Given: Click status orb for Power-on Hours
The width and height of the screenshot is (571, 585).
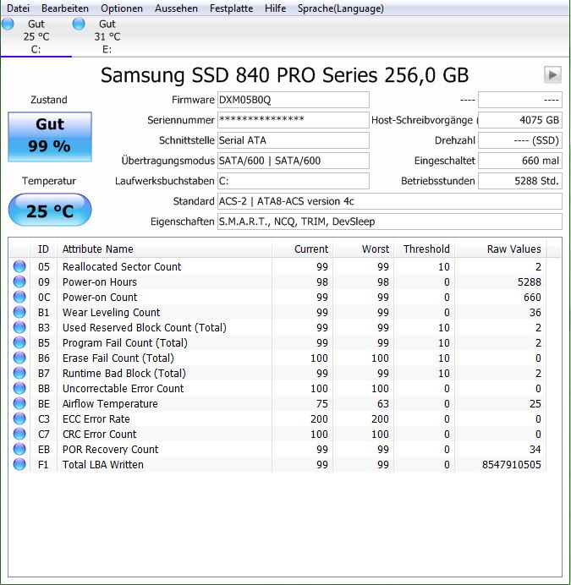Looking at the screenshot, I should click(19, 282).
